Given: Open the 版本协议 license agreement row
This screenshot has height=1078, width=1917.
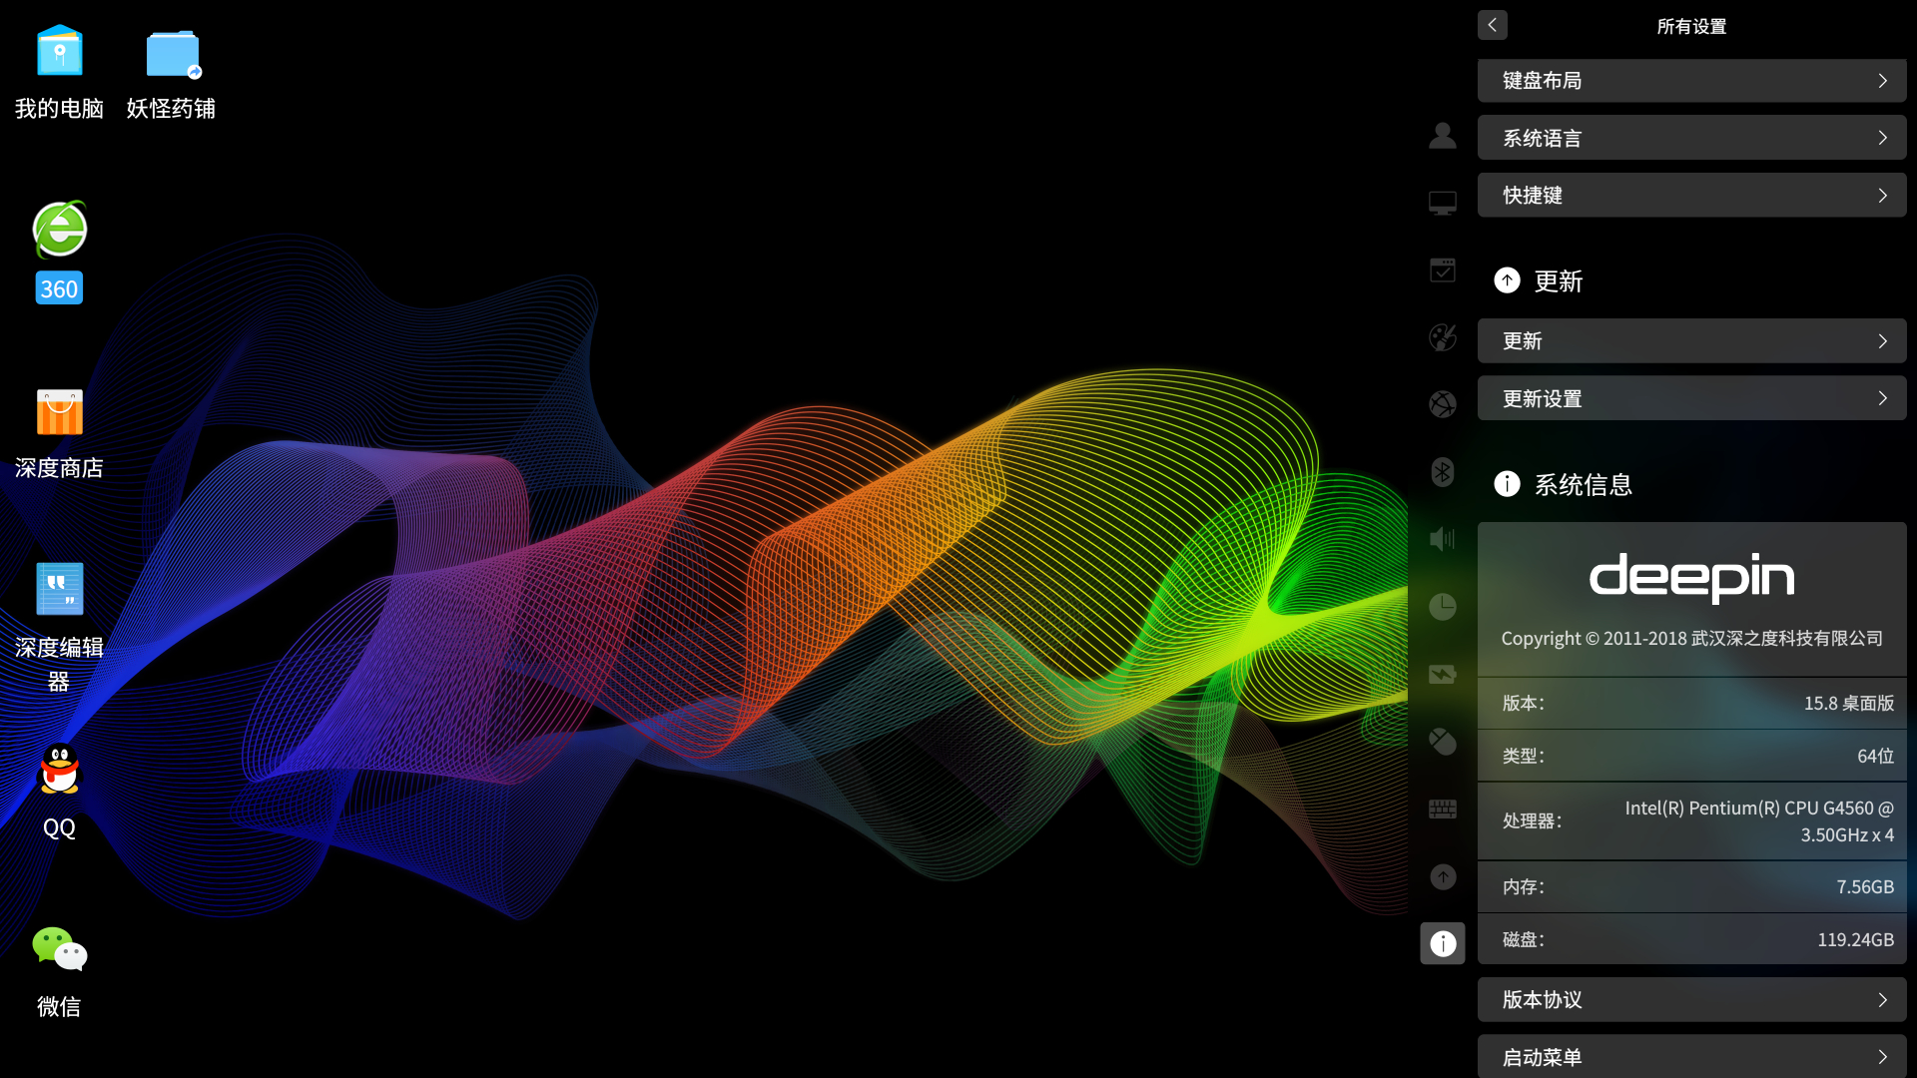Looking at the screenshot, I should click(x=1691, y=999).
